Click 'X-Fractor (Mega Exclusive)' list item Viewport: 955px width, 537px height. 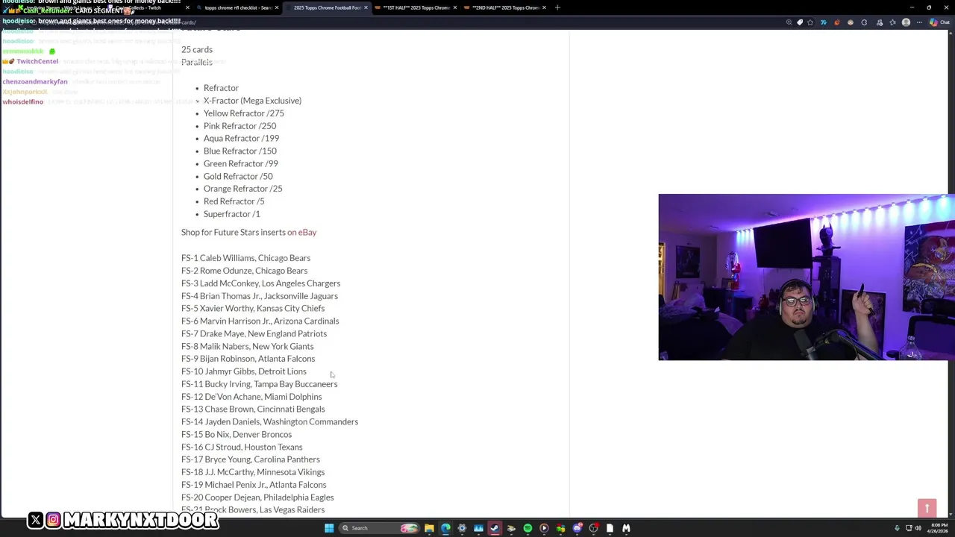point(252,101)
